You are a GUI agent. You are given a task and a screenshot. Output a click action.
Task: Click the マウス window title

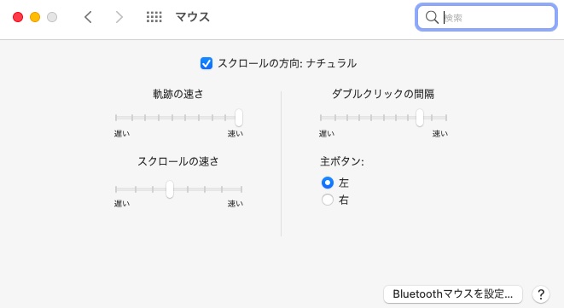pos(193,17)
